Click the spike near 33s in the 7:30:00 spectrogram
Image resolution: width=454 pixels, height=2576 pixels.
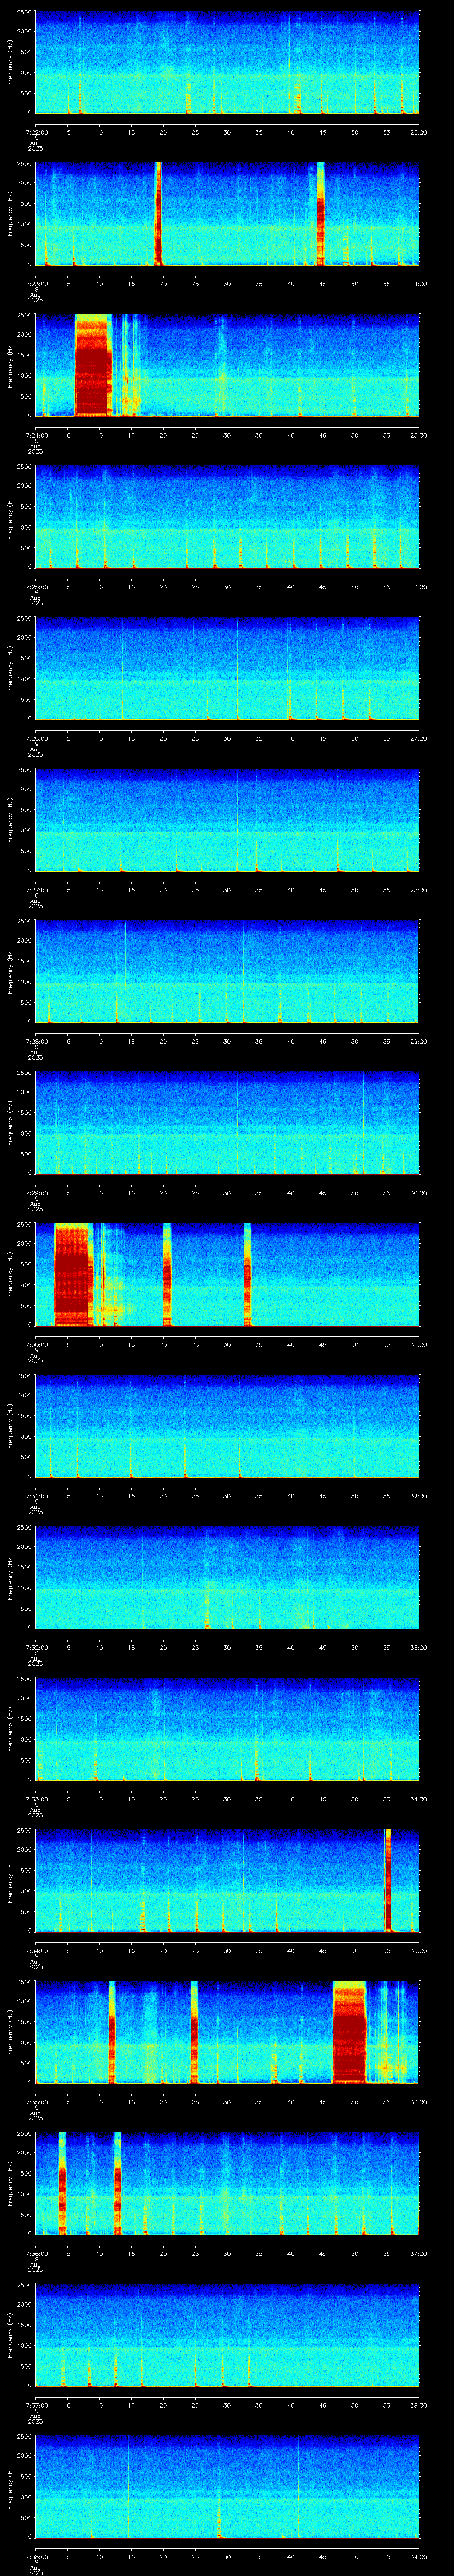[247, 1274]
